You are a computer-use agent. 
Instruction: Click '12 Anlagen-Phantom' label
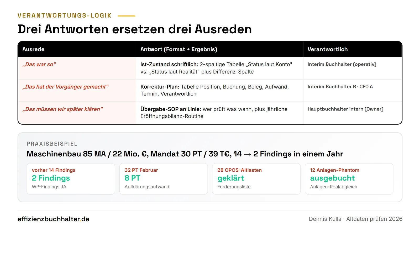(334, 170)
